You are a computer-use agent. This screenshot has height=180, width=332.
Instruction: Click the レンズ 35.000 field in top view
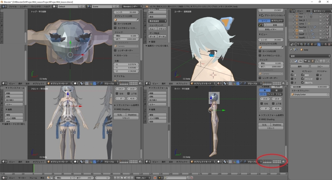126,12
